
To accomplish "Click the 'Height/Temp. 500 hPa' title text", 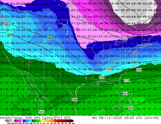I will tap(20, 118).
